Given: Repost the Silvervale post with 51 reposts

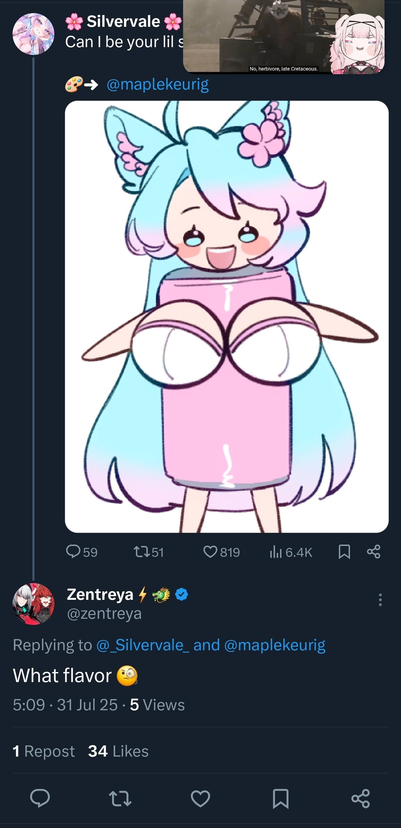Looking at the screenshot, I should tap(142, 552).
